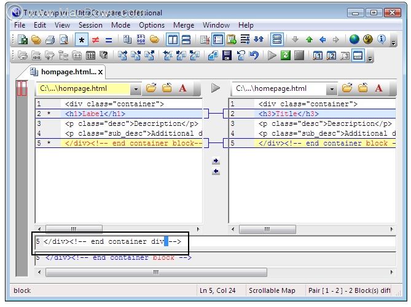Click the grey stop square icon
Image resolution: width=411 pixels, height=307 pixels.
pos(299,55)
